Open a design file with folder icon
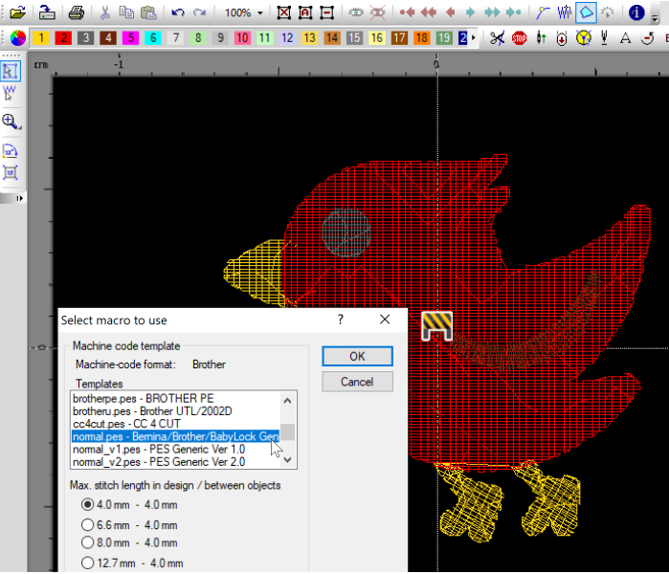 pos(17,12)
